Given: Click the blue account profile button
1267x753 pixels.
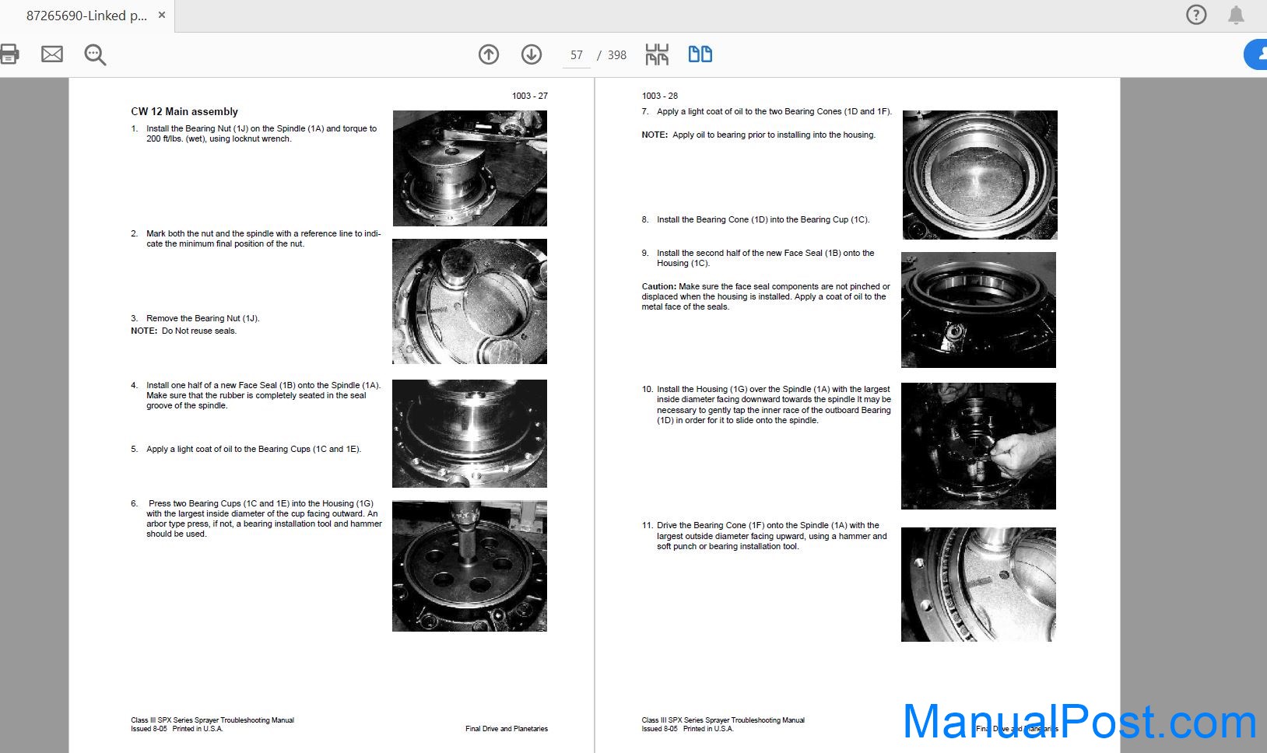Looking at the screenshot, I should (1256, 54).
